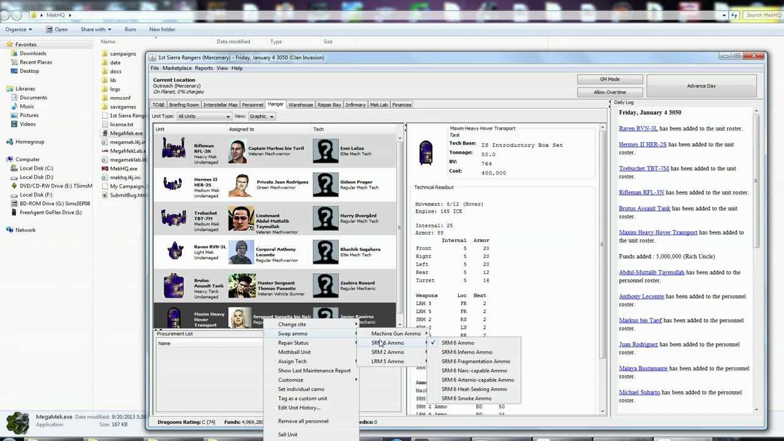Image resolution: width=784 pixels, height=441 pixels.
Task: Click the Maxim hover tank image in readout panel
Action: [426, 153]
